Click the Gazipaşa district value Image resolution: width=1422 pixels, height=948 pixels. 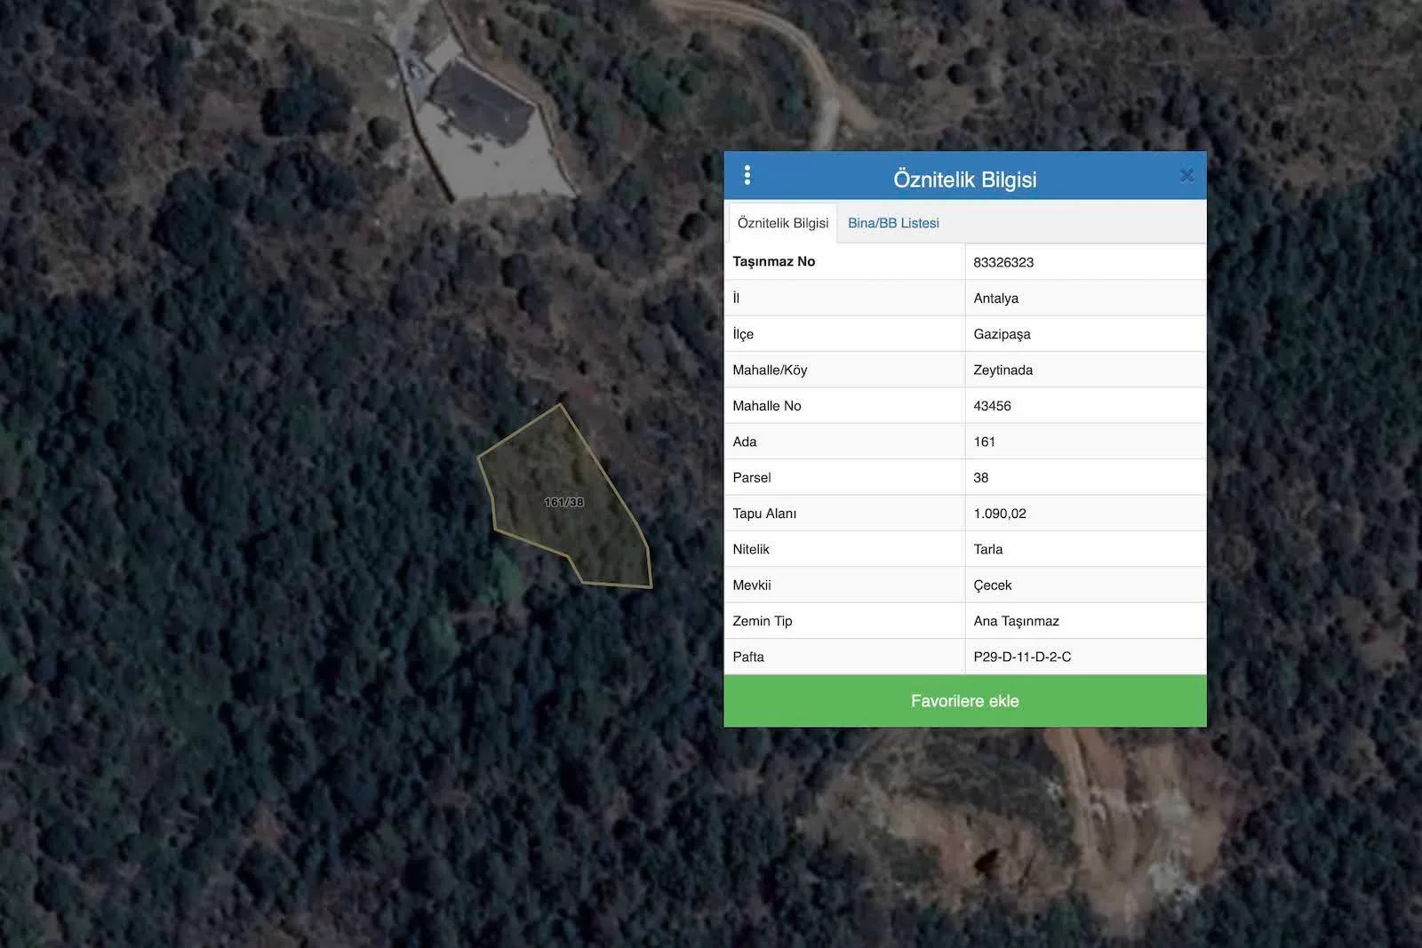click(1002, 334)
